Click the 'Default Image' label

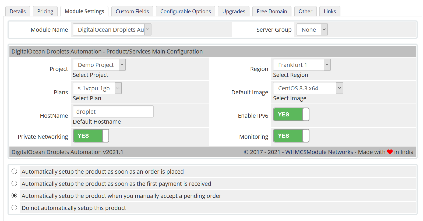click(250, 92)
